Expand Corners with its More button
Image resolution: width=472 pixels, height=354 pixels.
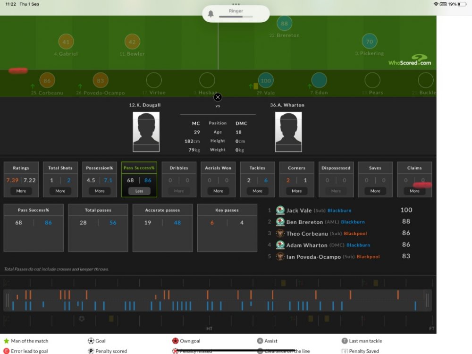click(x=296, y=191)
